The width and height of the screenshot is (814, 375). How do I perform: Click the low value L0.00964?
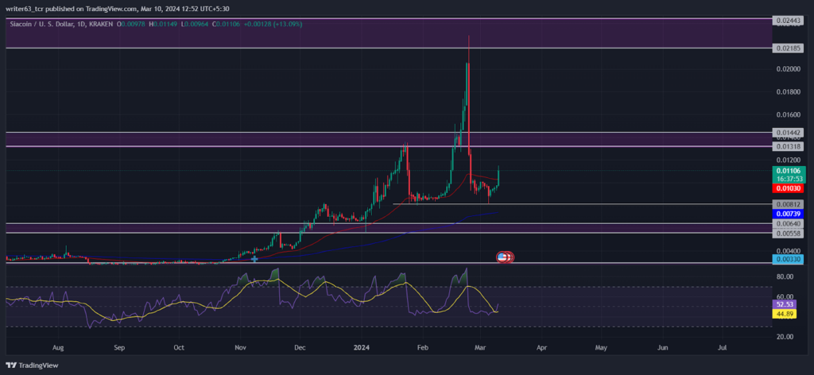coord(196,24)
